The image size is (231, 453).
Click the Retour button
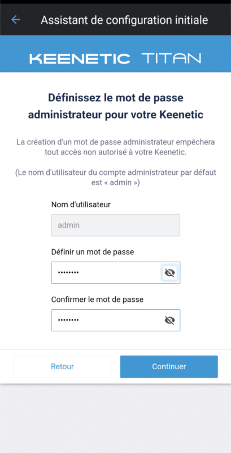(62, 366)
